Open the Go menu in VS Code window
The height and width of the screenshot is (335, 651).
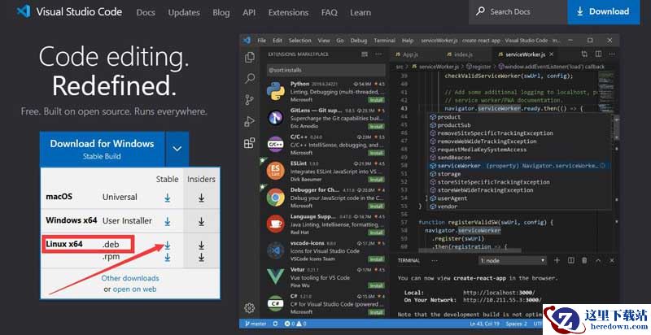tap(340, 40)
